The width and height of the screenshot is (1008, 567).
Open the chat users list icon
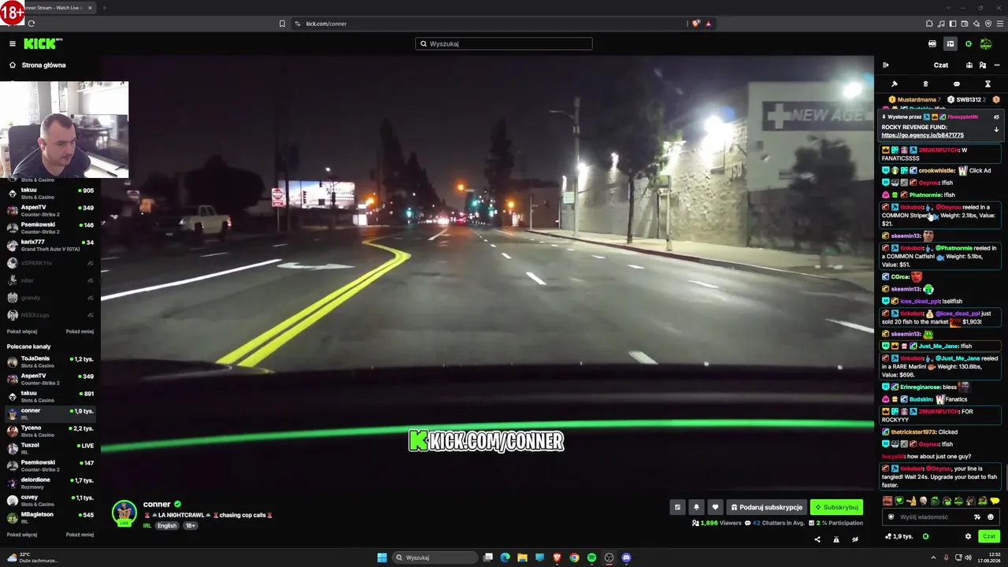(983, 65)
